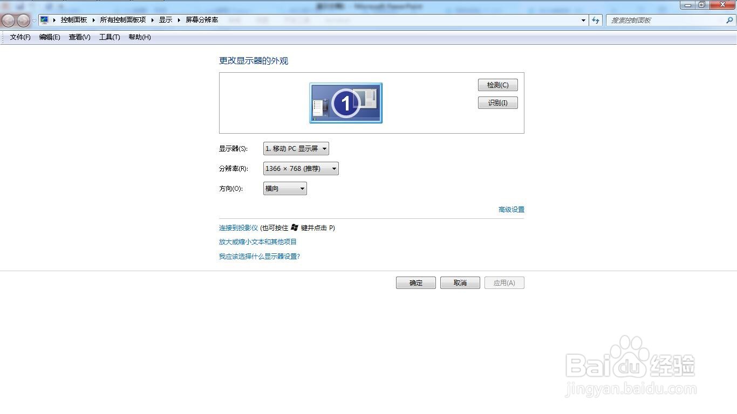This screenshot has width=737, height=414.
Task: Click the 更改显示器的外观 heading text
Action: click(x=254, y=61)
